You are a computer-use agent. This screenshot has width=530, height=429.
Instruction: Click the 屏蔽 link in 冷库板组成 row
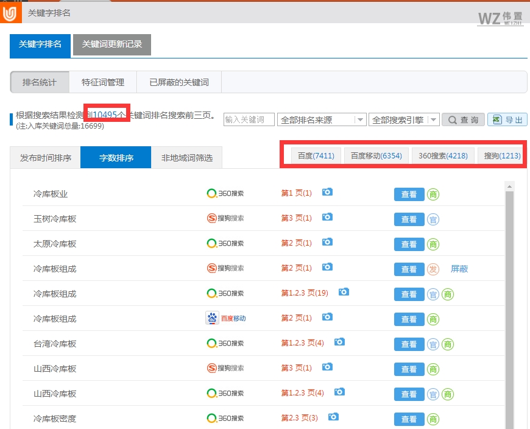[459, 269]
